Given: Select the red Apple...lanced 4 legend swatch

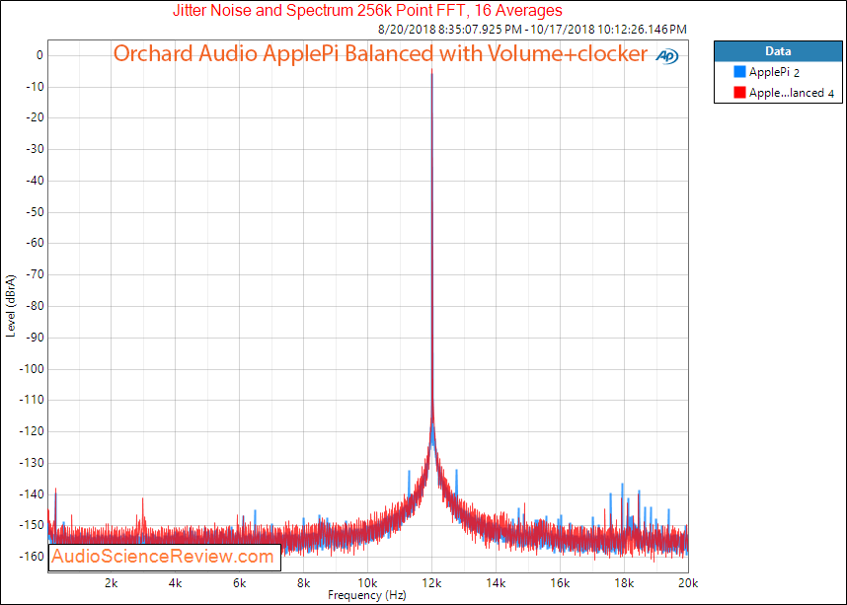Looking at the screenshot, I should 739,93.
